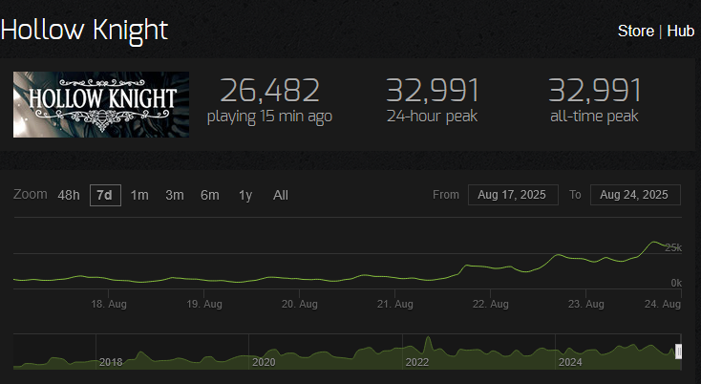Select the 48h zoom range
This screenshot has height=384, width=701.
click(69, 196)
